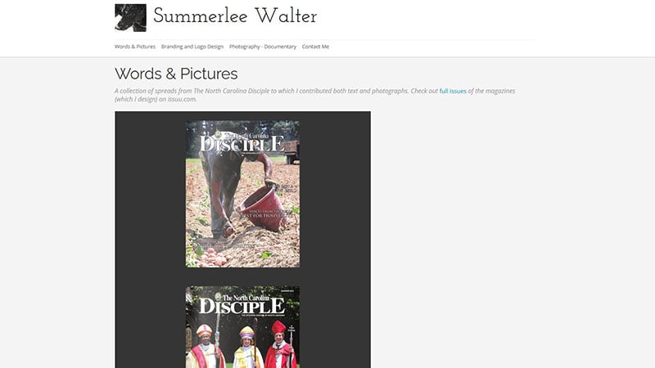Click the italic magazine description paragraph
The height and width of the screenshot is (368, 655).
(315, 95)
